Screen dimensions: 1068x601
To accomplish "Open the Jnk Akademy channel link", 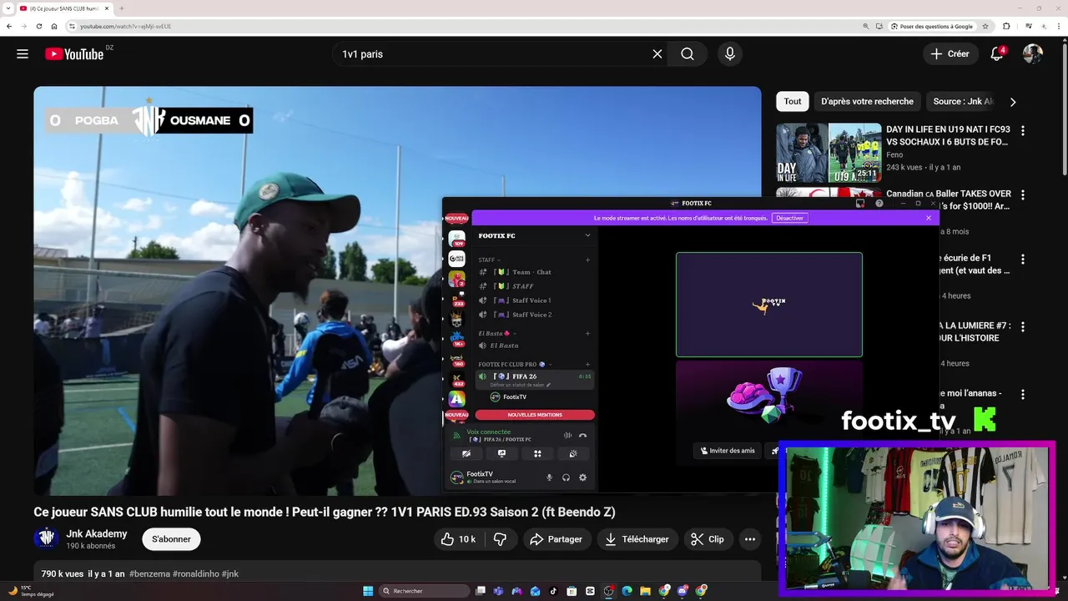I will click(x=97, y=534).
